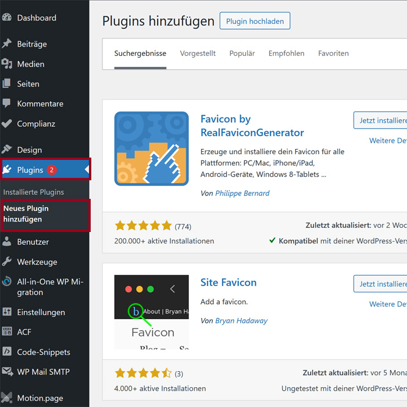Open author link Bryan Hadaway
Viewport: 407px width, 407px height.
tap(241, 321)
